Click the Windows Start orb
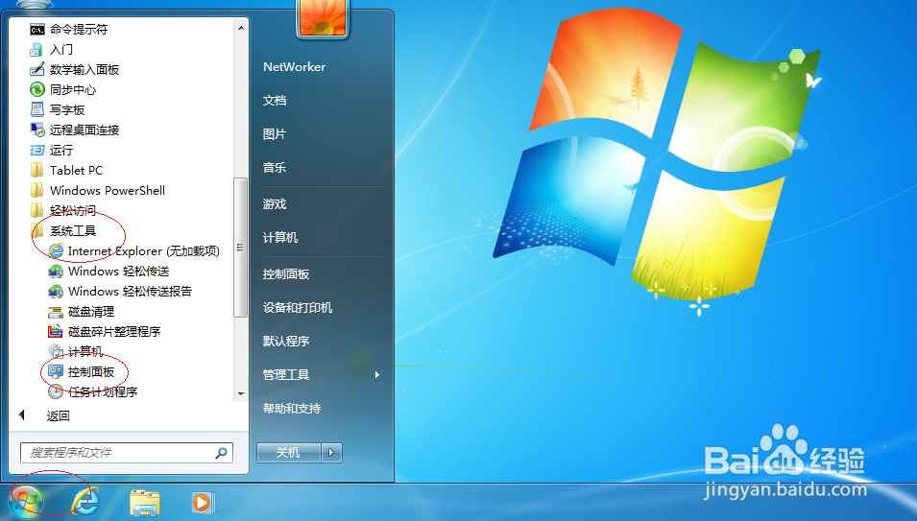Image resolution: width=917 pixels, height=521 pixels. pos(26,502)
